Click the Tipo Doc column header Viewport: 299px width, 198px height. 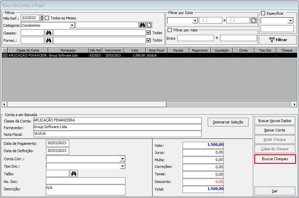coord(265,51)
